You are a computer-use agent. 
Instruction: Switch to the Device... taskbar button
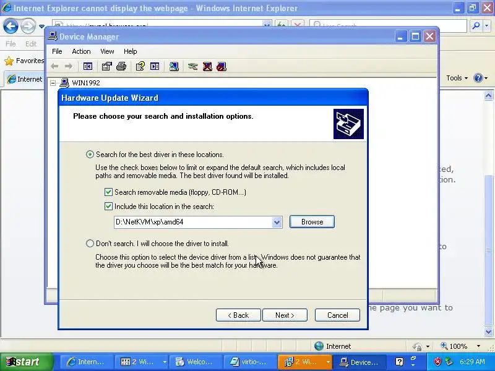click(x=359, y=362)
